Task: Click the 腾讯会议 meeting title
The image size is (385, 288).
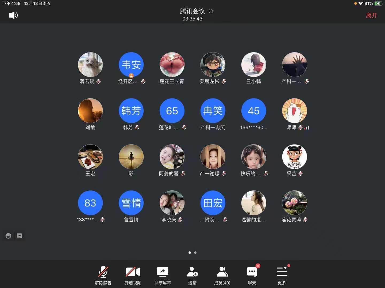Action: click(x=192, y=11)
